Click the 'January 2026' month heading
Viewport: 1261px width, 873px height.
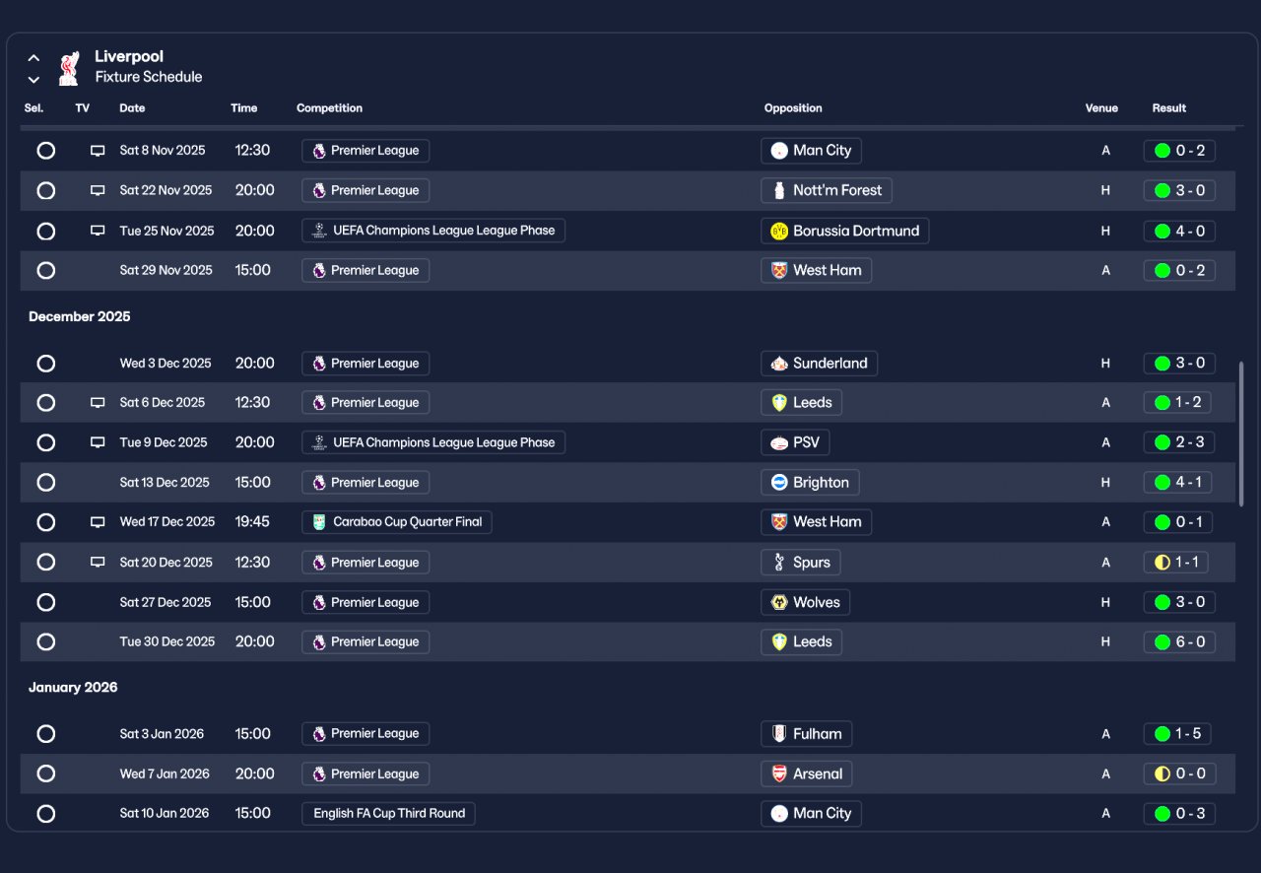73,687
